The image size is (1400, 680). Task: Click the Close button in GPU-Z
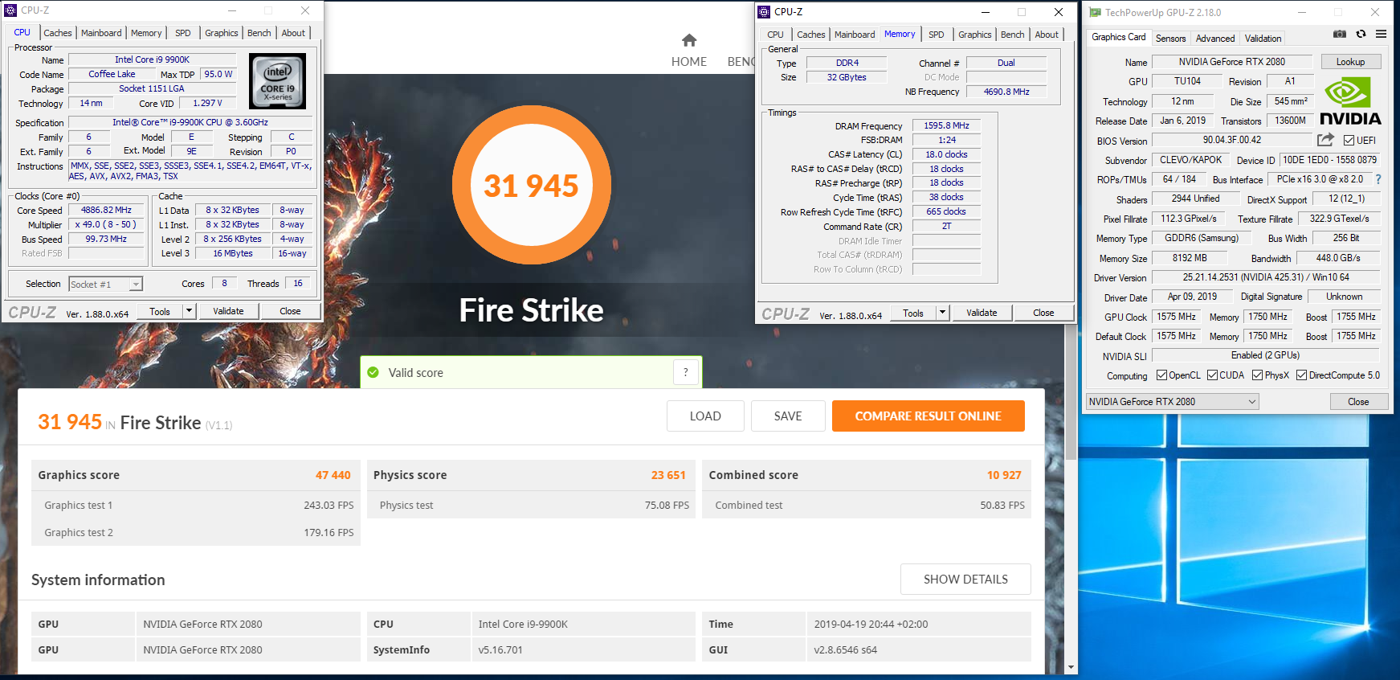click(1358, 401)
